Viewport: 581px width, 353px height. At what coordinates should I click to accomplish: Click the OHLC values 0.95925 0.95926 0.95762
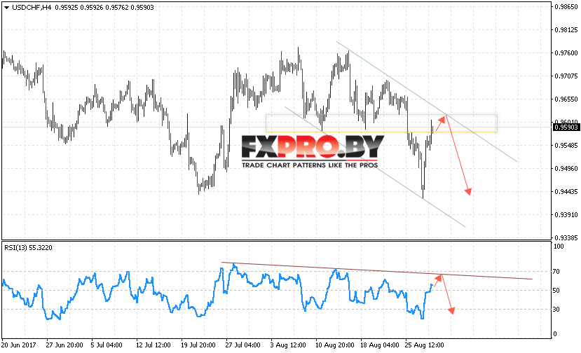pyautogui.click(x=92, y=8)
